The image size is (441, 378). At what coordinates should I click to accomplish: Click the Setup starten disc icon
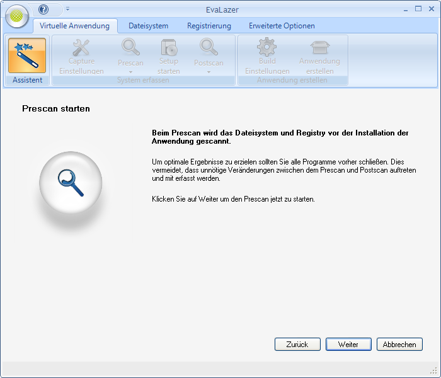(168, 47)
